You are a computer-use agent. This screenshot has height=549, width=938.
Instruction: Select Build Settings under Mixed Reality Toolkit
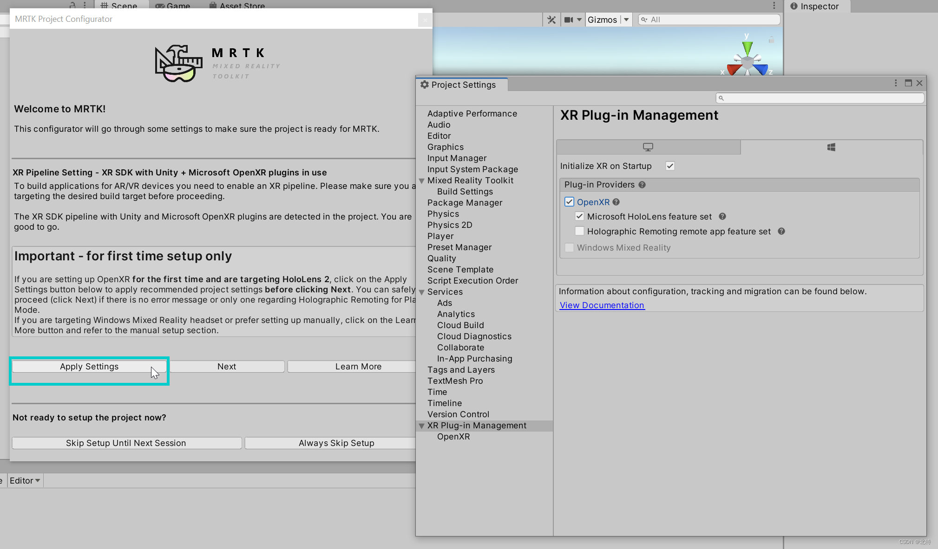[x=465, y=192]
